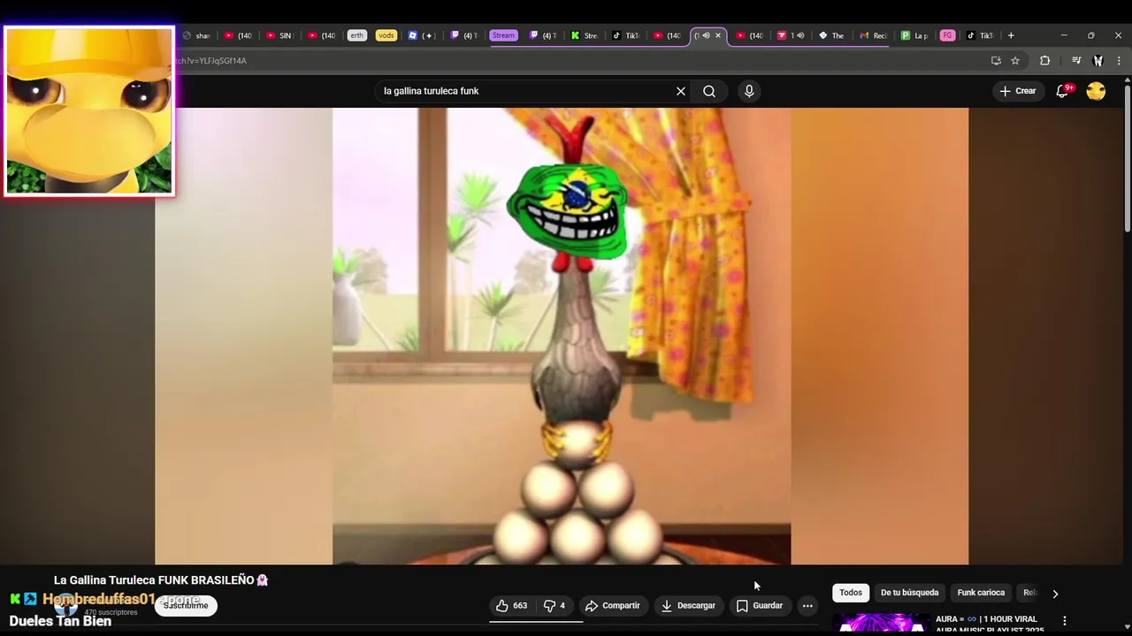1132x636 pixels.
Task: Mute the active tab via speaker icon
Action: click(x=706, y=35)
